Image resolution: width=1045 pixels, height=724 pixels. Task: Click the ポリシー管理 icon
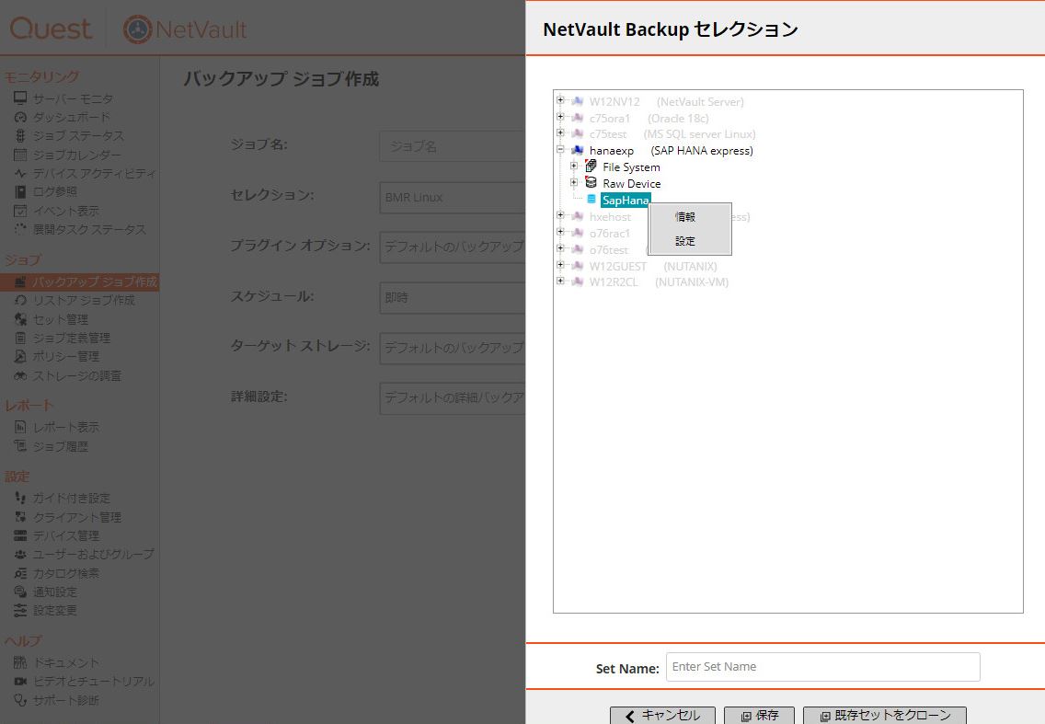tap(20, 357)
